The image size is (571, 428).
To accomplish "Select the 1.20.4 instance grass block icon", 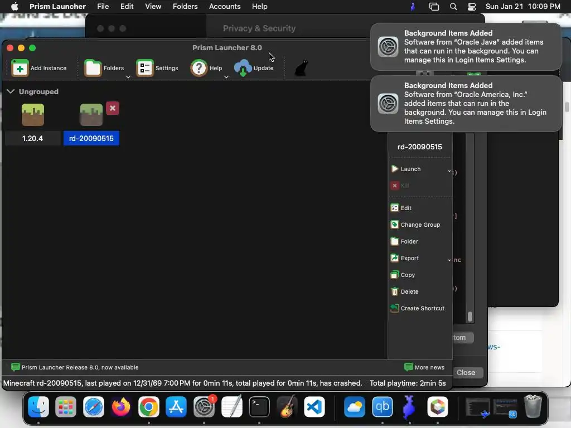I will click(33, 115).
